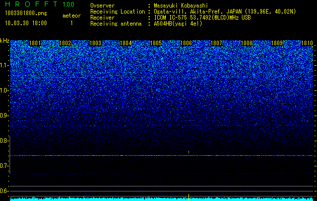This screenshot has height=201, width=317.
Task: Click antenna value A504HB(yagi 4el)
Action: click(x=178, y=24)
